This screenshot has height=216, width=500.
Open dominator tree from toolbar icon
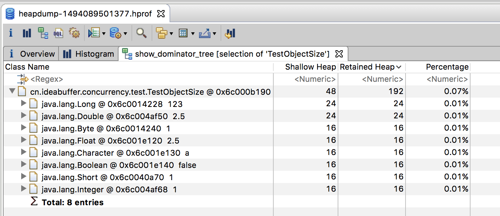pyautogui.click(x=43, y=33)
